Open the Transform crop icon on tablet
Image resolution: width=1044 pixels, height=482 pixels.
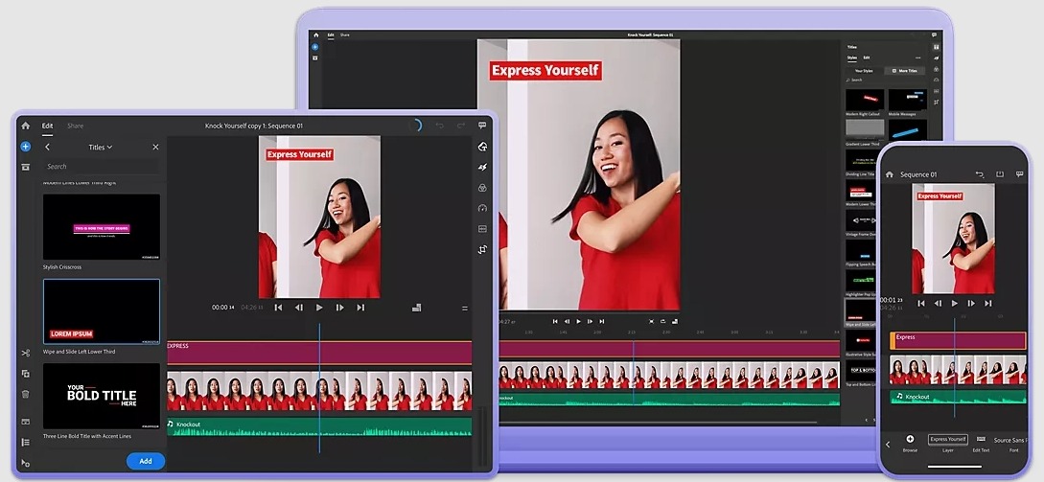(482, 249)
